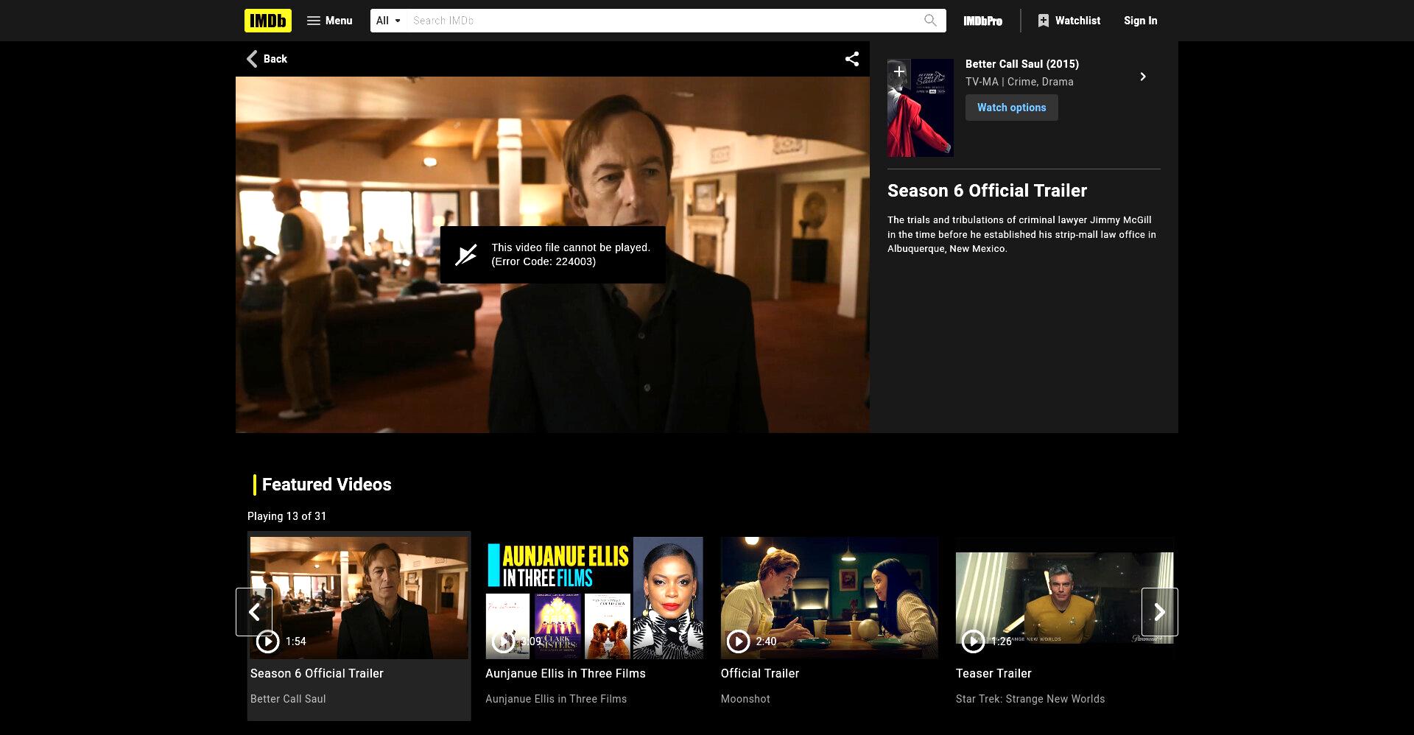Screen dimensions: 1414x735
Task: Click 'Aunjanue Ellis in Three Films' title
Action: coord(566,673)
